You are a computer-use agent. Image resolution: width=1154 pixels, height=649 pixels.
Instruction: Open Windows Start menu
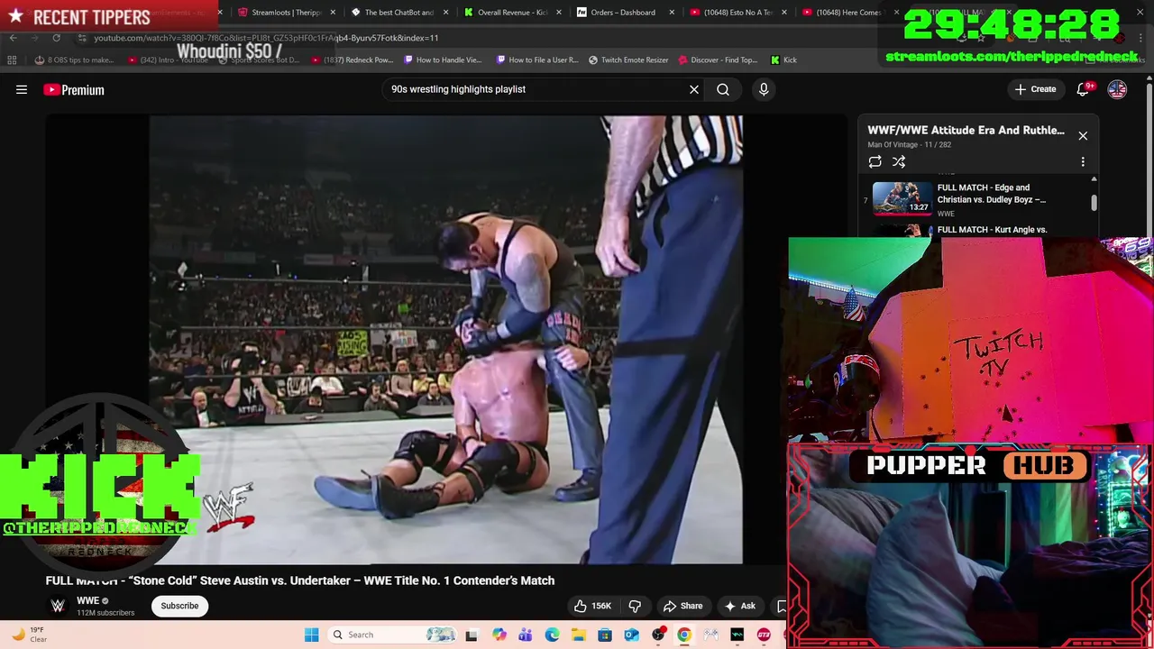pos(311,635)
